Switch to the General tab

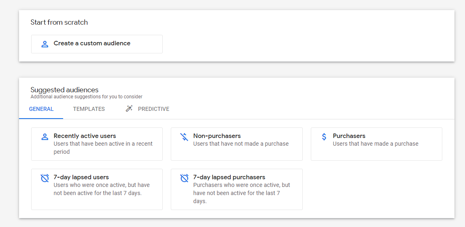(41, 109)
